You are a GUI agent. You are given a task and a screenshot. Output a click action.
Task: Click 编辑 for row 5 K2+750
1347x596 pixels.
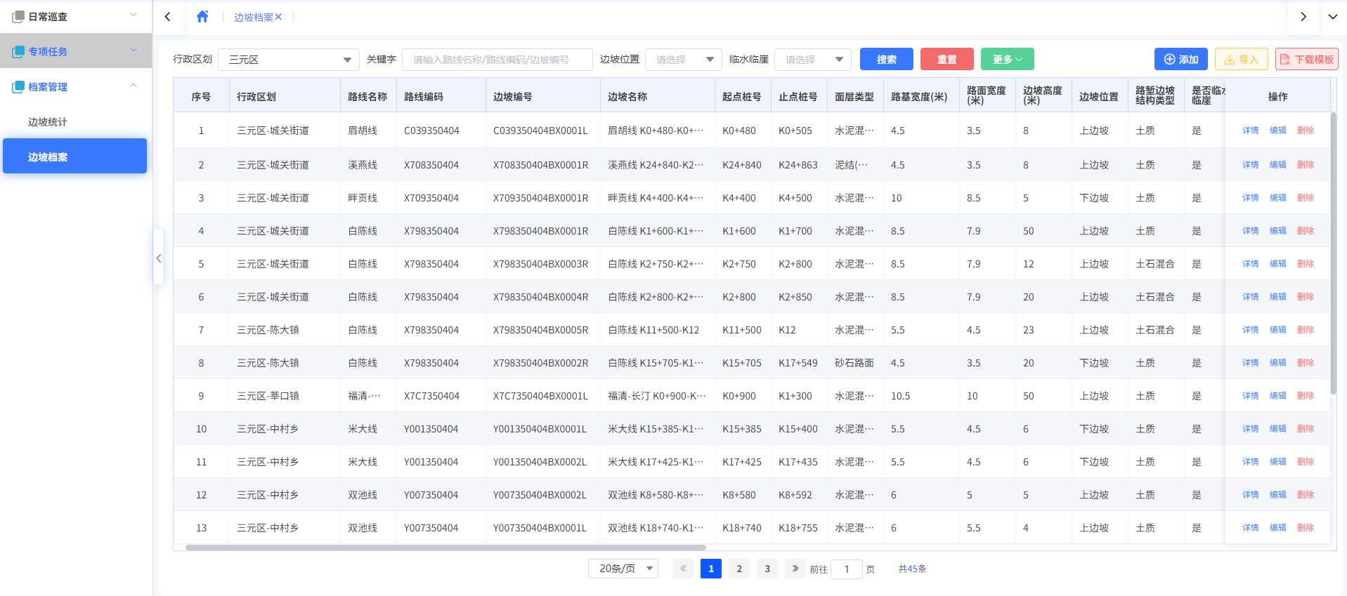tap(1278, 264)
